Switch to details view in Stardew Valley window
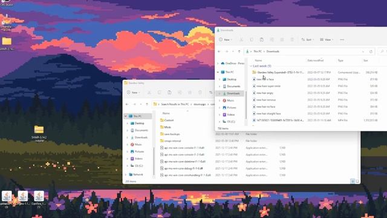387x218 pixels. click(x=353, y=181)
